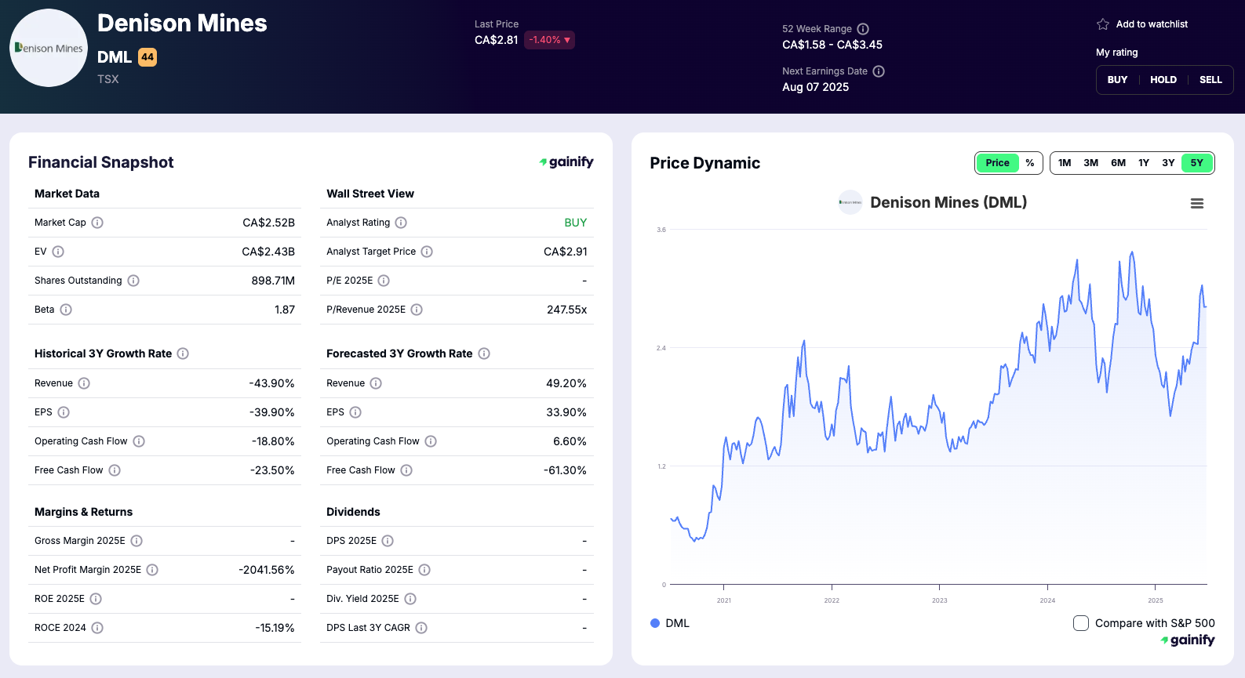Viewport: 1245px width, 678px height.
Task: Click the 52 Week Range info icon
Action: pos(863,29)
